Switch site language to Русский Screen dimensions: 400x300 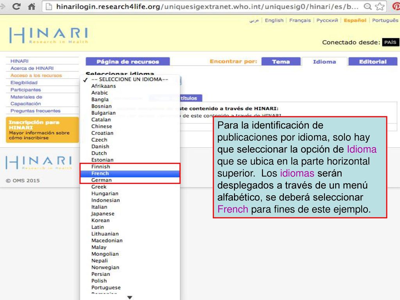(327, 20)
